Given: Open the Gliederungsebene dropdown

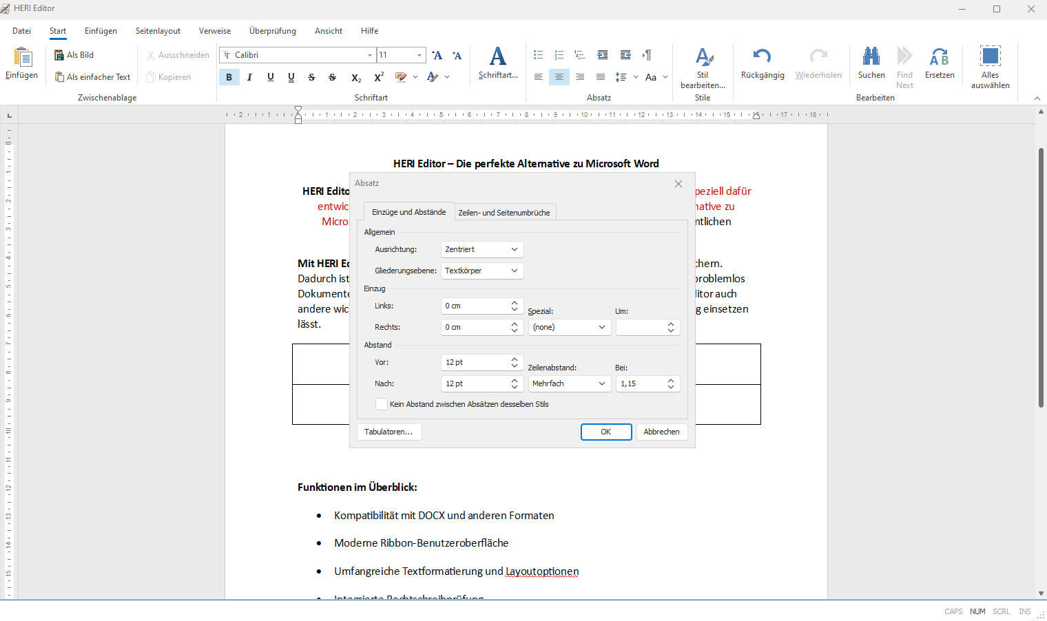Looking at the screenshot, I should click(482, 271).
